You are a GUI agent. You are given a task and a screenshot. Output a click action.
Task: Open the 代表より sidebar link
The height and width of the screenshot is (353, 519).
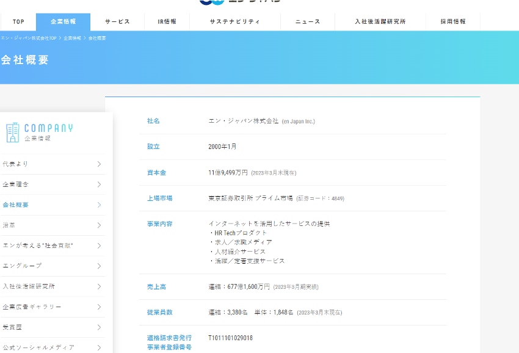point(53,164)
